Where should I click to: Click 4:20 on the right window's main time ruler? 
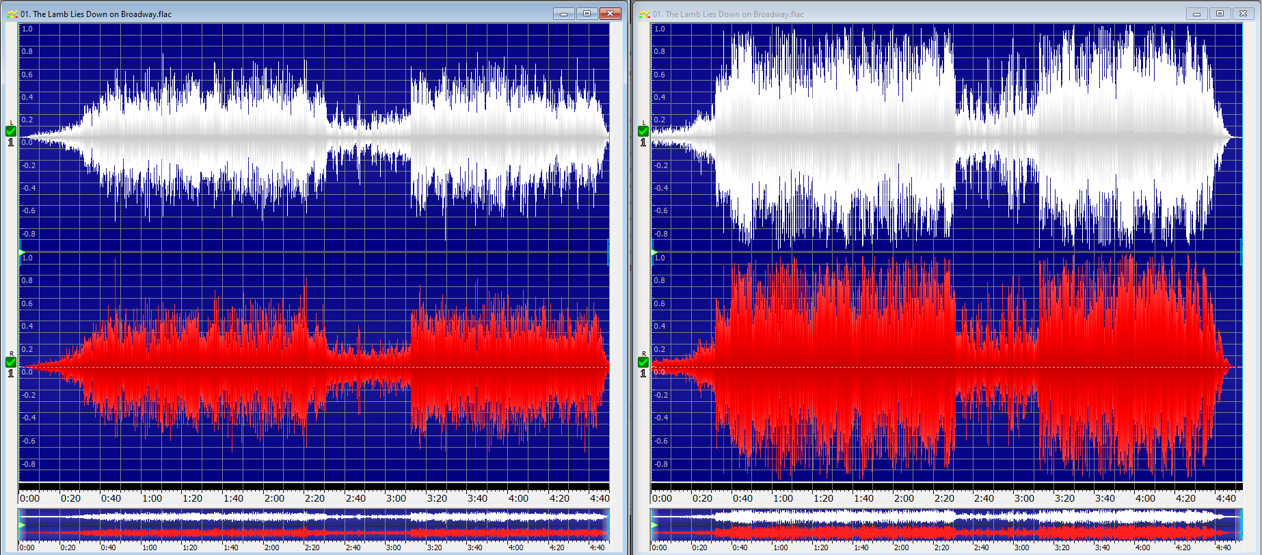(1185, 498)
